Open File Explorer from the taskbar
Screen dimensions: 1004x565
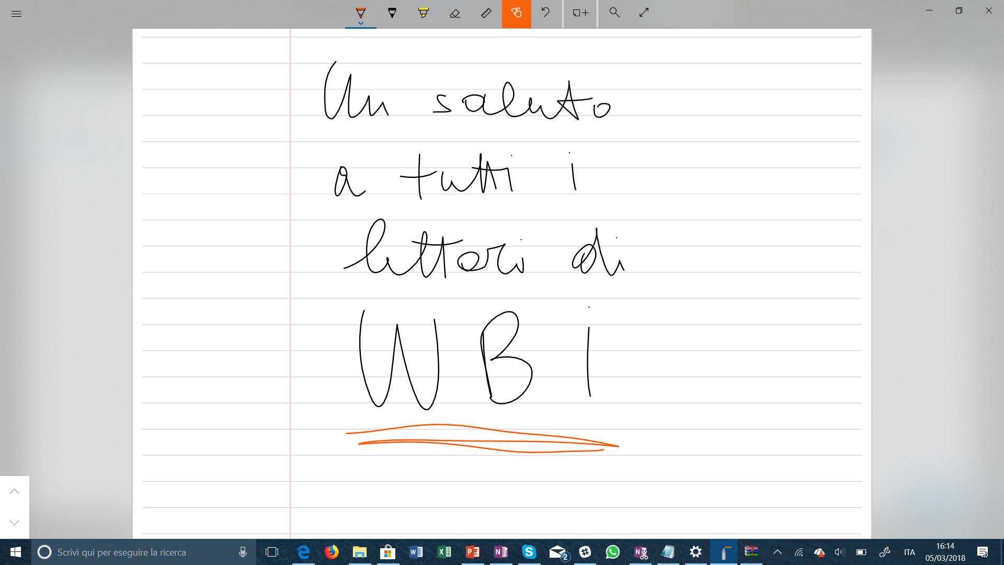(x=359, y=552)
